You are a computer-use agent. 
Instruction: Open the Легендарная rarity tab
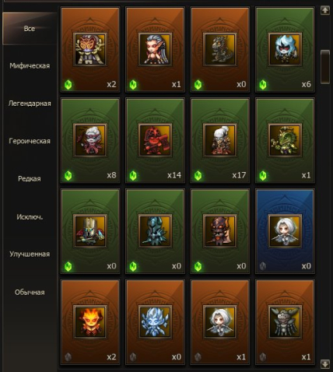point(30,104)
